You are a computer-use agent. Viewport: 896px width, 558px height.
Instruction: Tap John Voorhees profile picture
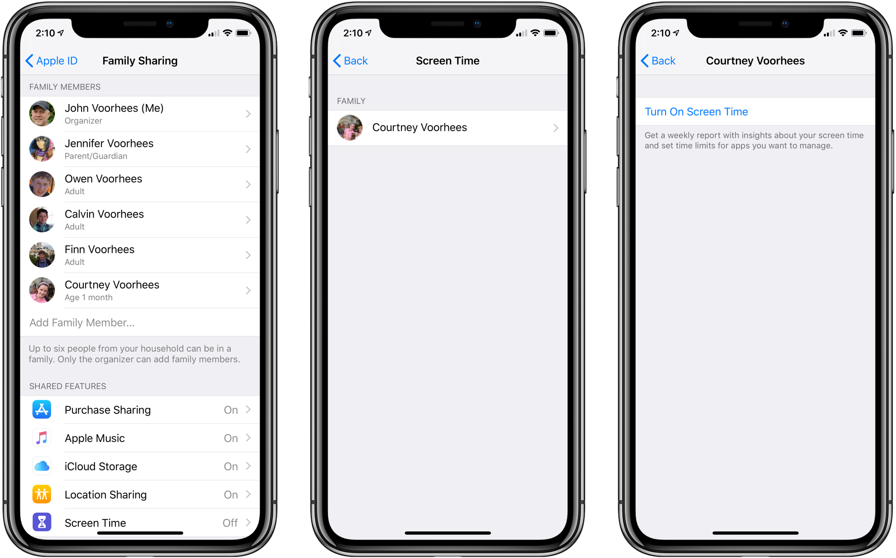[x=43, y=113]
